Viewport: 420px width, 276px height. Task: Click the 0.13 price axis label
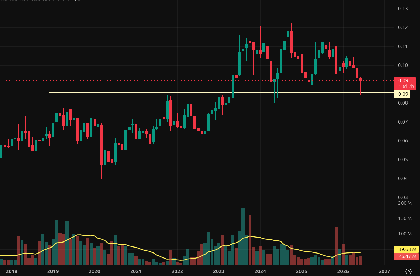(x=403, y=9)
